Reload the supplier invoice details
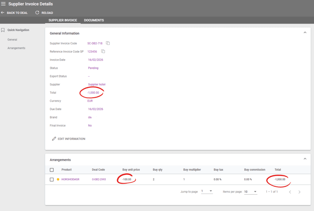Image resolution: width=314 pixels, height=211 pixels. 44,13
